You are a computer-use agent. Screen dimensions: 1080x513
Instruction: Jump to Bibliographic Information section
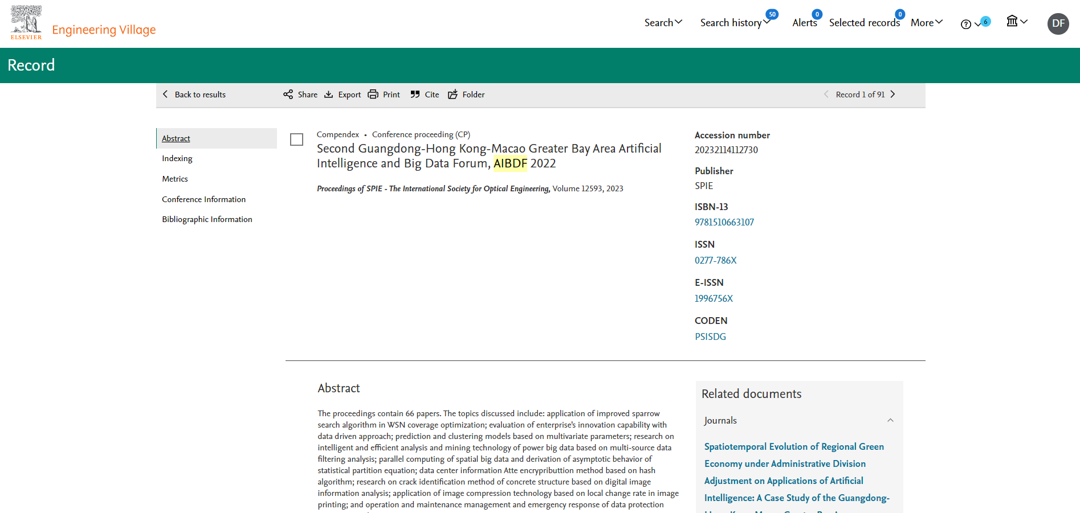click(x=207, y=219)
